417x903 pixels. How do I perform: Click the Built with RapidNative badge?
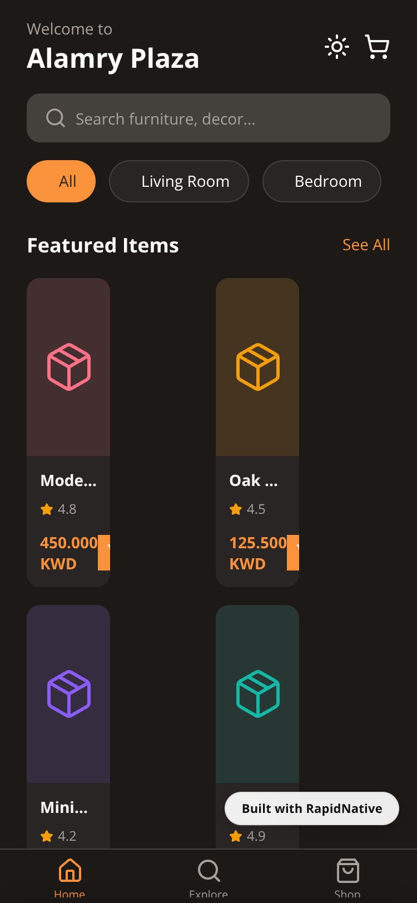(311, 808)
